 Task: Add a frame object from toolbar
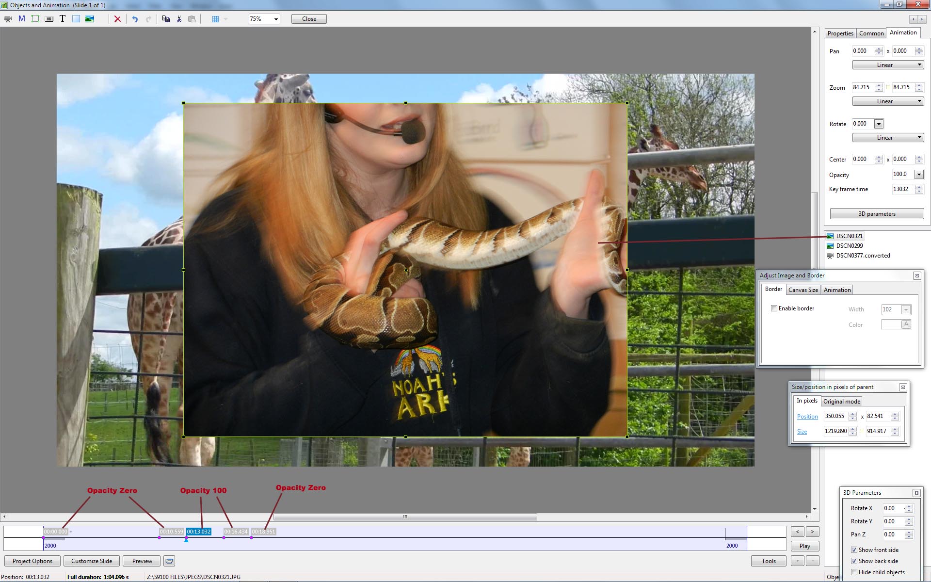(35, 19)
